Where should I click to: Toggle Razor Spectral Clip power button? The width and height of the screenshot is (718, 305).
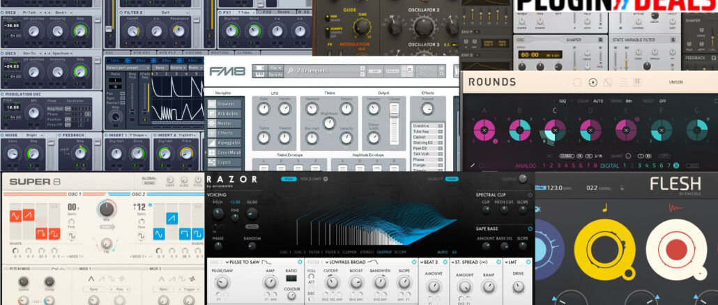coord(530,195)
